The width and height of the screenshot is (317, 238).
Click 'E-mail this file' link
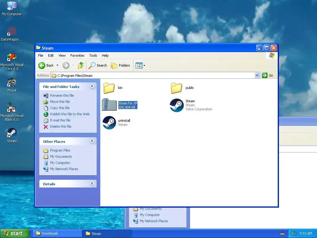pos(60,120)
